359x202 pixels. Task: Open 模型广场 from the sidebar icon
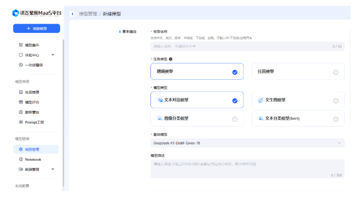pyautogui.click(x=21, y=45)
